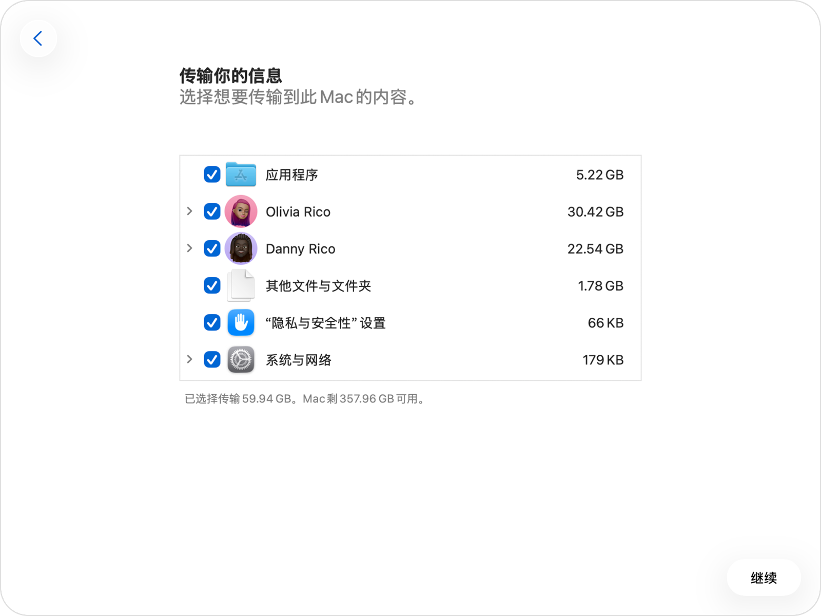Select the Olivia Rico name text
This screenshot has width=821, height=616.
[x=298, y=212]
